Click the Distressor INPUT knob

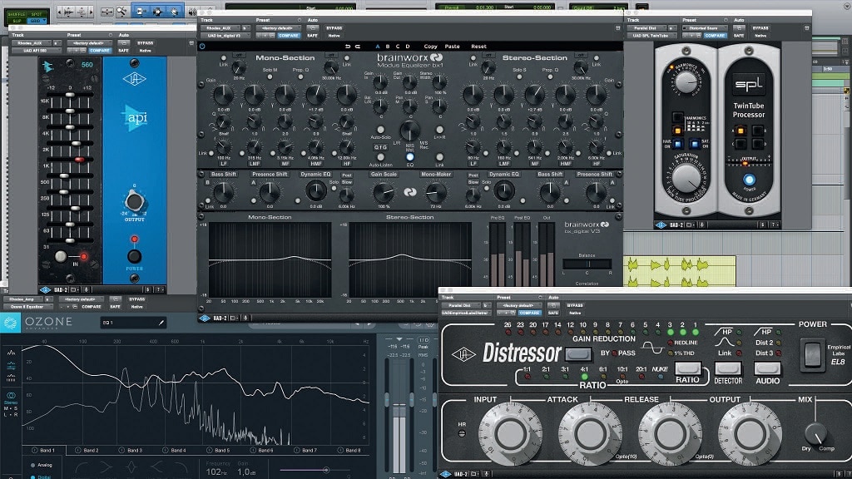tap(510, 433)
